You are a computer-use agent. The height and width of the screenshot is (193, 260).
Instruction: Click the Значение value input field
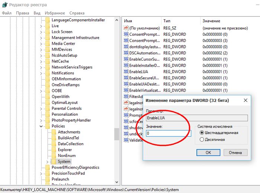point(168,133)
